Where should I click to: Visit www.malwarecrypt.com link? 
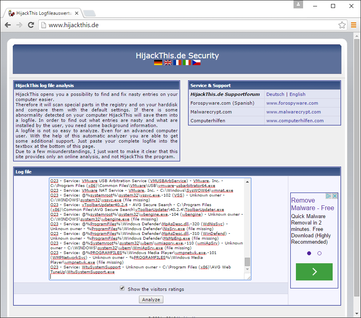click(x=294, y=112)
